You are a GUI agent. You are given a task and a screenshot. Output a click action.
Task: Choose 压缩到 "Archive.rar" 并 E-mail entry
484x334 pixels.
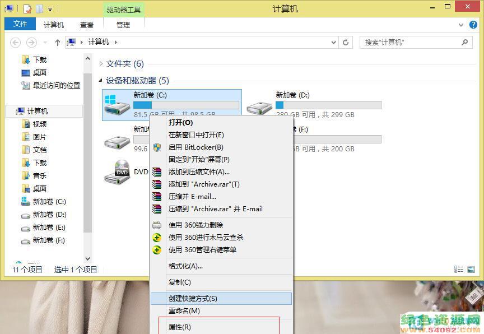tap(221, 209)
